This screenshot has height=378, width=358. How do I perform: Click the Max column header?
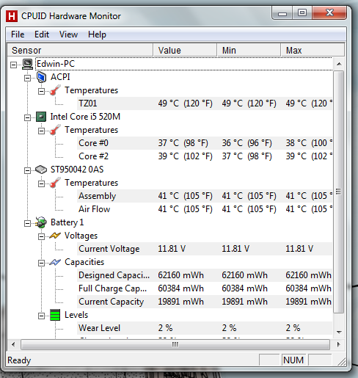click(x=313, y=50)
